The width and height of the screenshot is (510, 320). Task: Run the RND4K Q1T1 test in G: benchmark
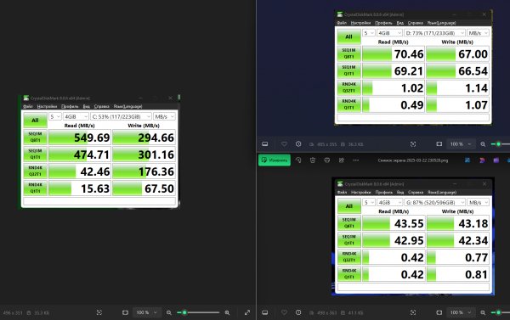pyautogui.click(x=349, y=274)
